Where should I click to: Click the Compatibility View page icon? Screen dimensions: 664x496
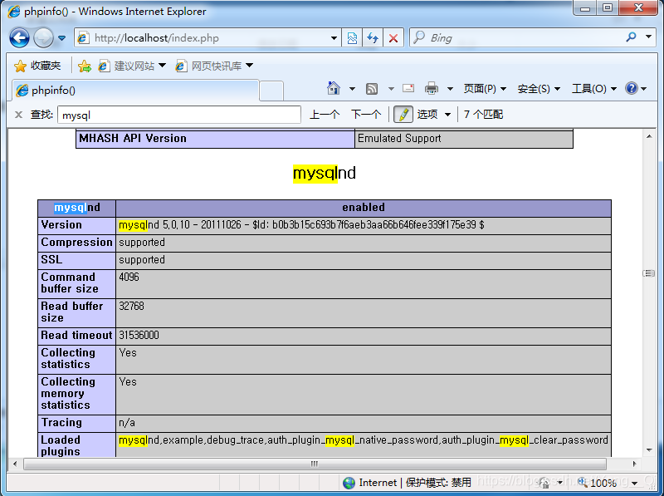(352, 38)
